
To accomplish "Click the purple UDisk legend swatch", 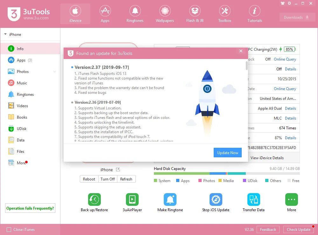I will (x=245, y=180).
